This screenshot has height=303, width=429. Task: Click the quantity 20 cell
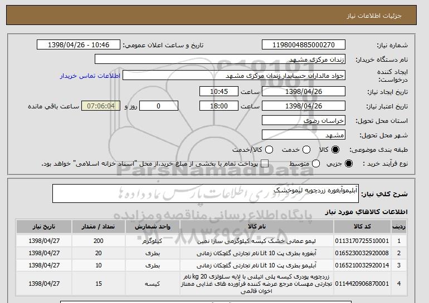99,254
